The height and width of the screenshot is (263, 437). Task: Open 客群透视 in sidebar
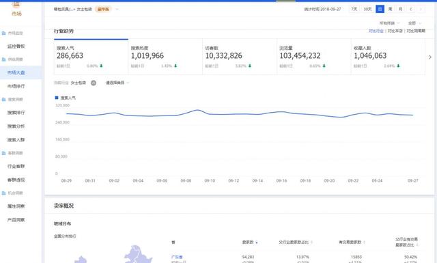pyautogui.click(x=16, y=180)
